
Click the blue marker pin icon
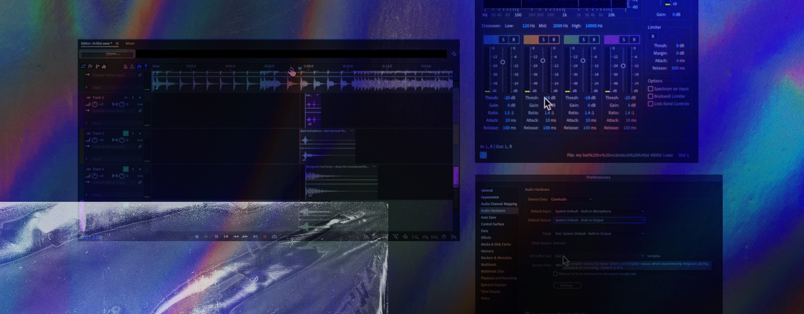point(146,67)
